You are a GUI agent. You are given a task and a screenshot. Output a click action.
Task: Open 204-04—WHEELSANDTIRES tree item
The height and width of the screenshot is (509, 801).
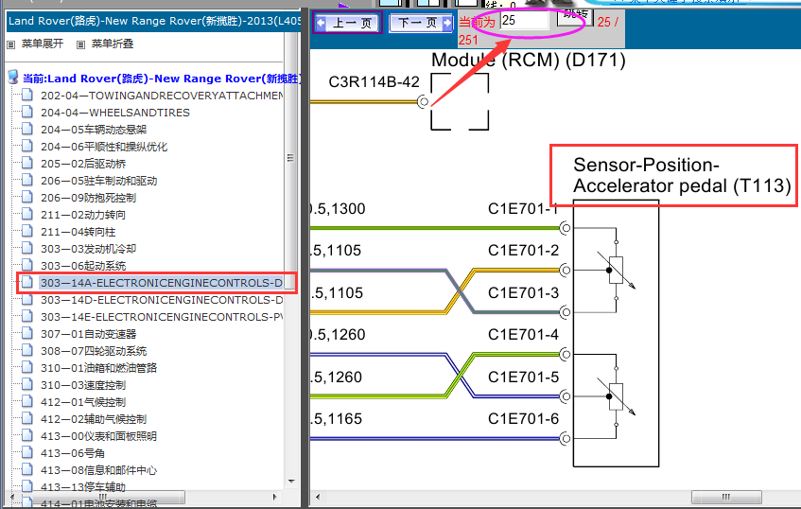[x=115, y=113]
